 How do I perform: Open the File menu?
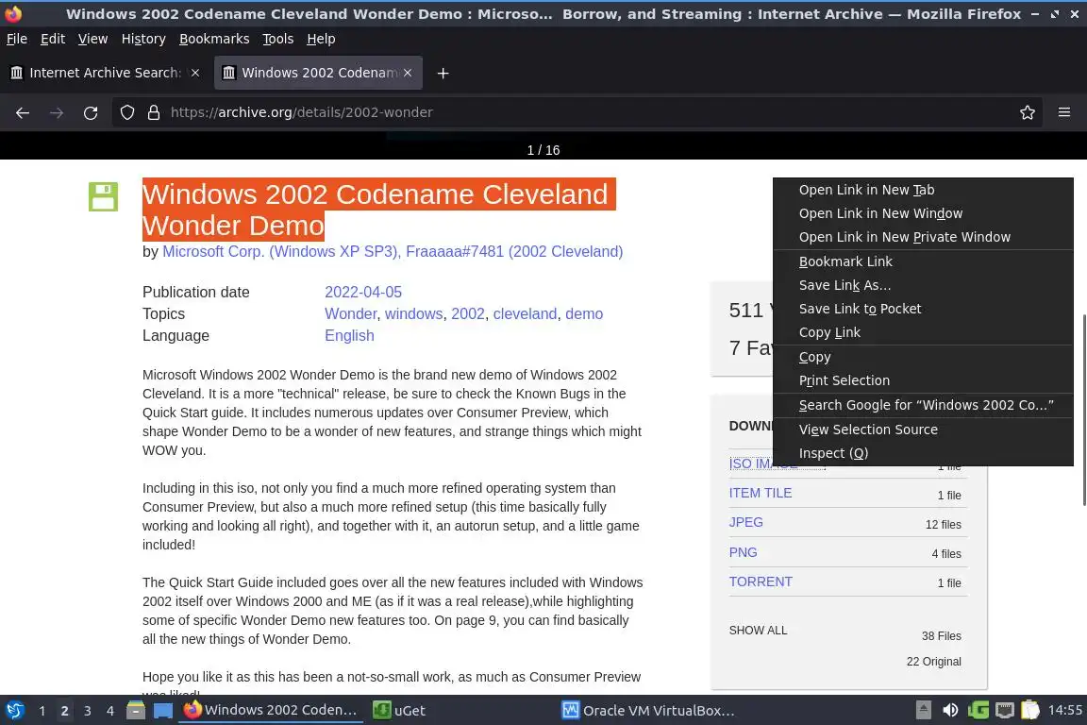coord(17,39)
